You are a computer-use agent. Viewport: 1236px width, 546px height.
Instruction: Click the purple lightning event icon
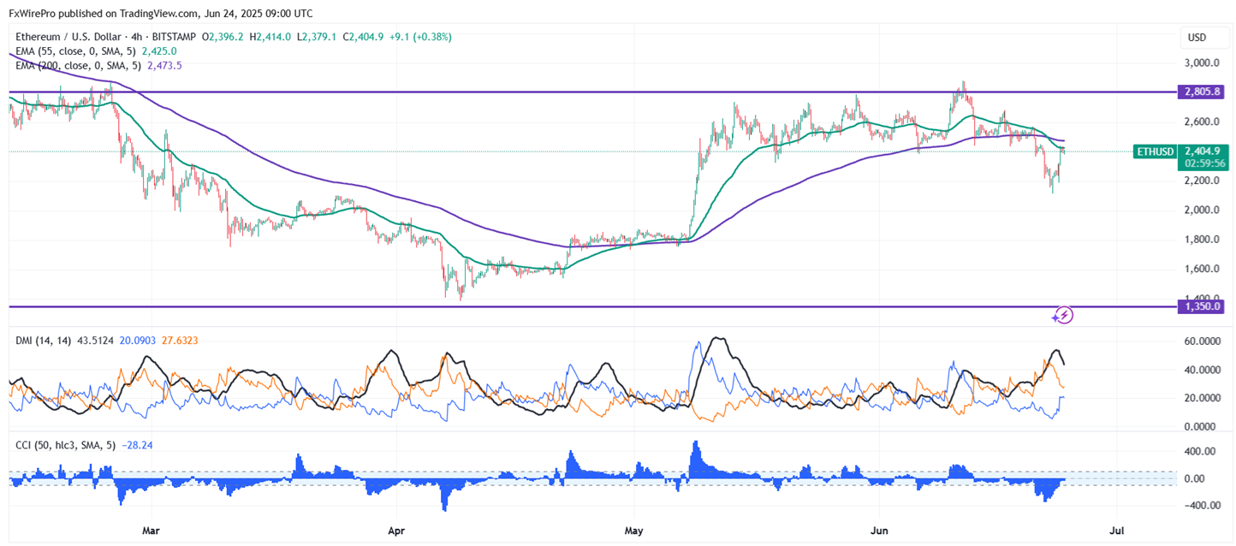pos(1063,316)
